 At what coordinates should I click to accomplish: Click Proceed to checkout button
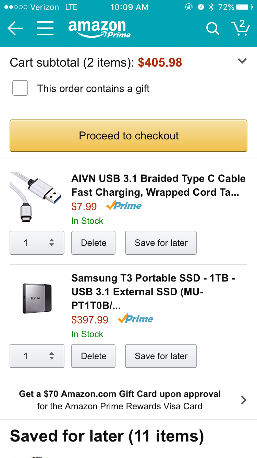coord(128,136)
